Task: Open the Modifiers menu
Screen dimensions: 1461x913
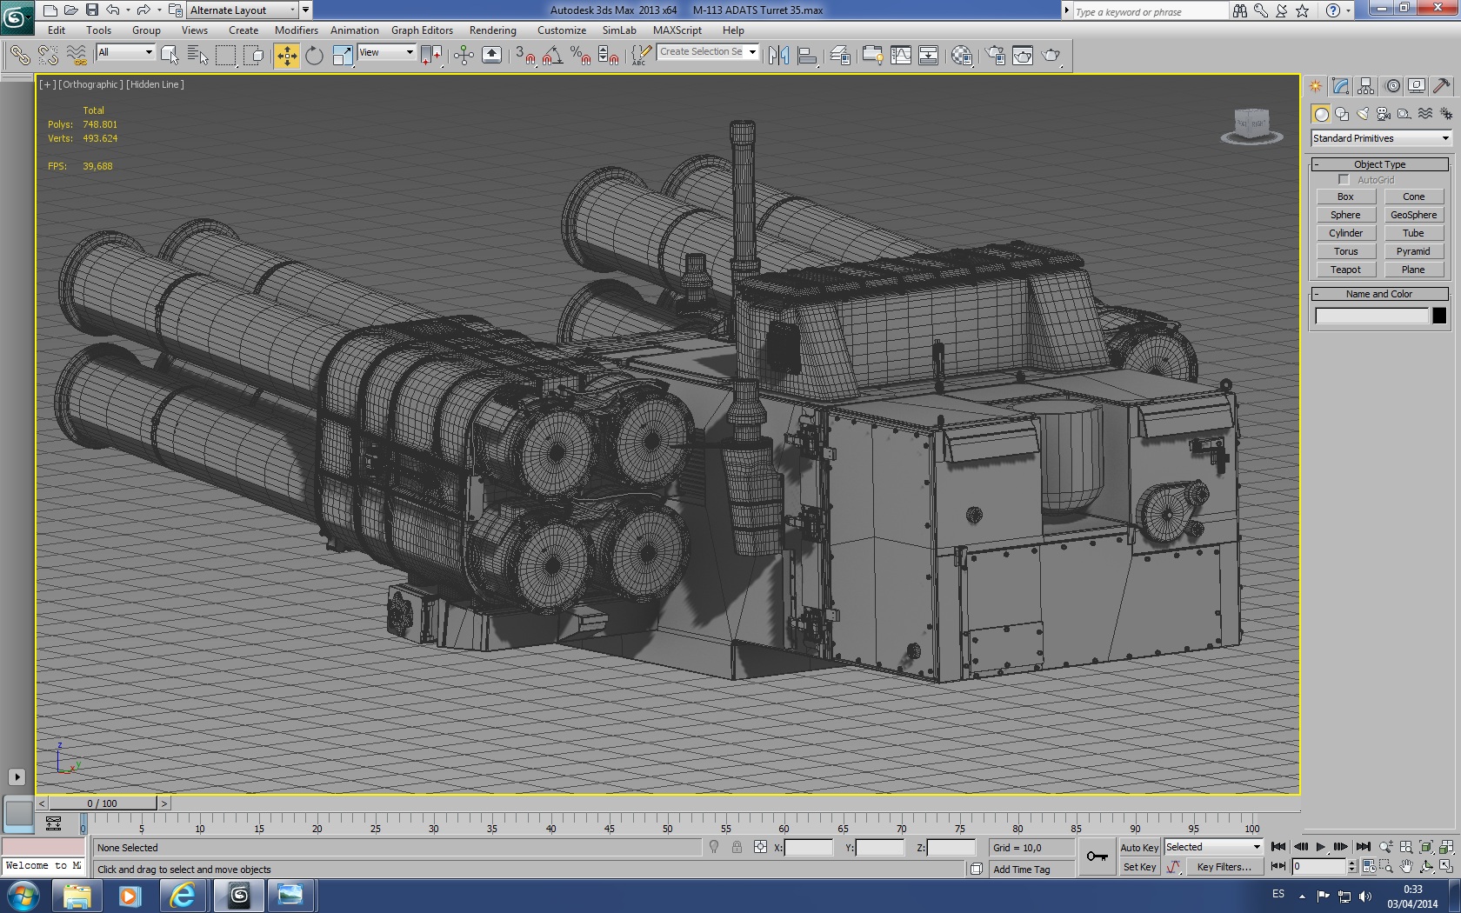Action: (297, 30)
